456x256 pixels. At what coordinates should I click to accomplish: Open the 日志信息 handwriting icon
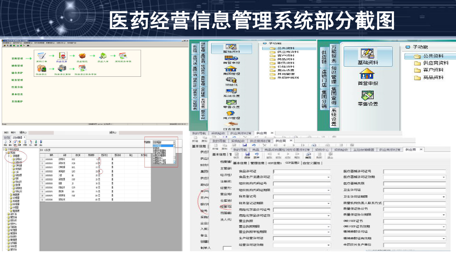click(231, 124)
